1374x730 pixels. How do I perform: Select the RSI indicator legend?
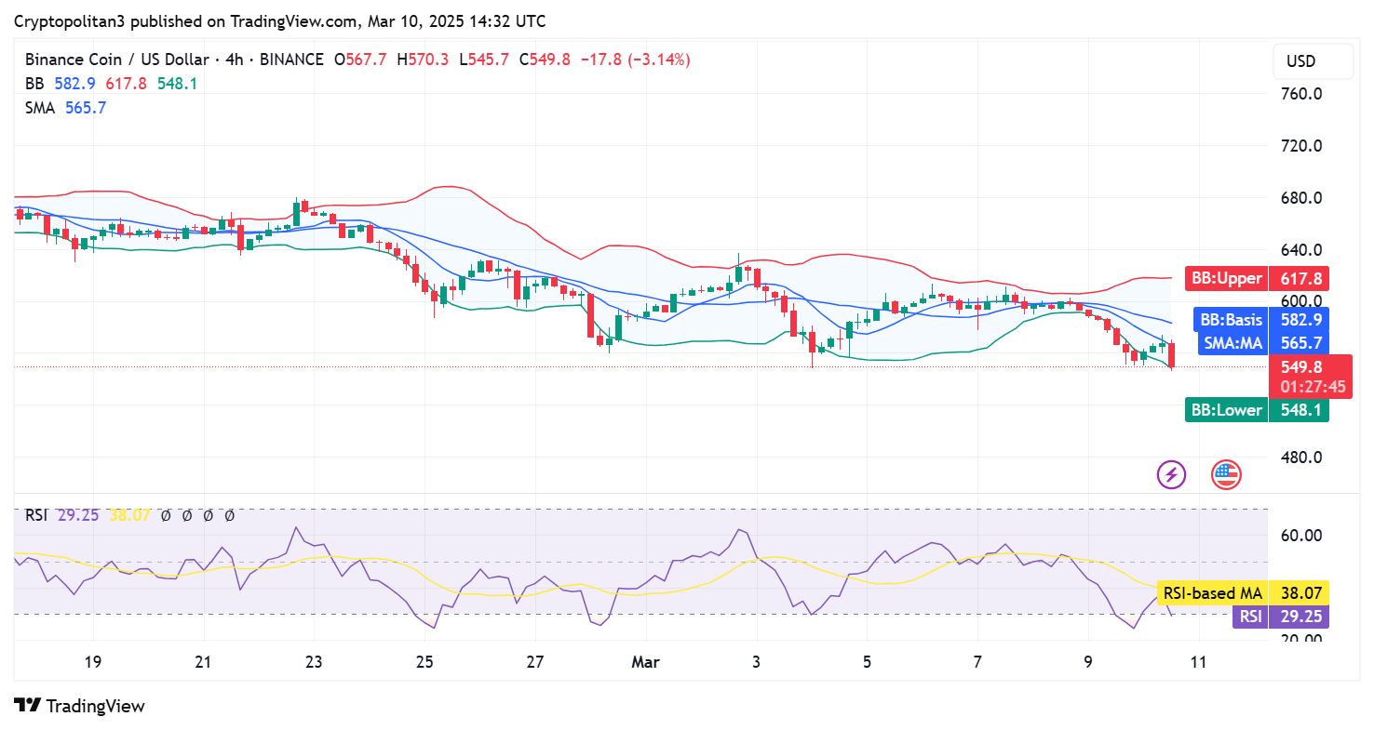36,514
